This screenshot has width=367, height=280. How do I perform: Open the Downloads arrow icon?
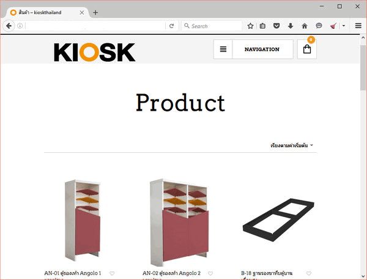coord(291,26)
